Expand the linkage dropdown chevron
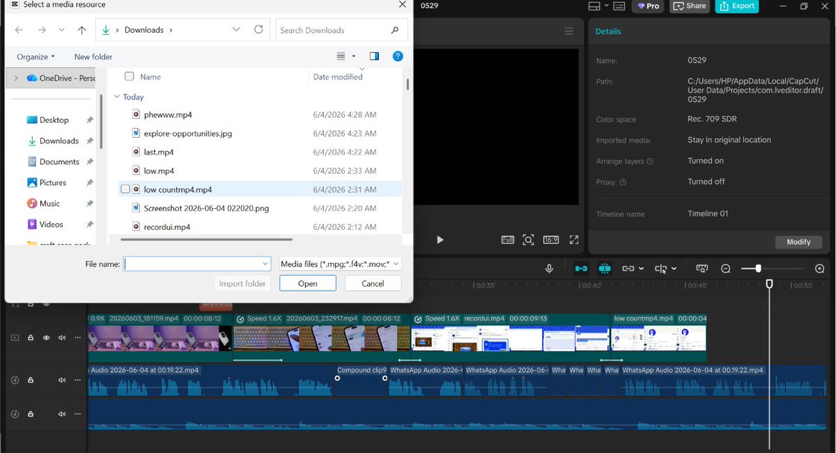Viewport: 836px width, 453px height. coord(641,269)
